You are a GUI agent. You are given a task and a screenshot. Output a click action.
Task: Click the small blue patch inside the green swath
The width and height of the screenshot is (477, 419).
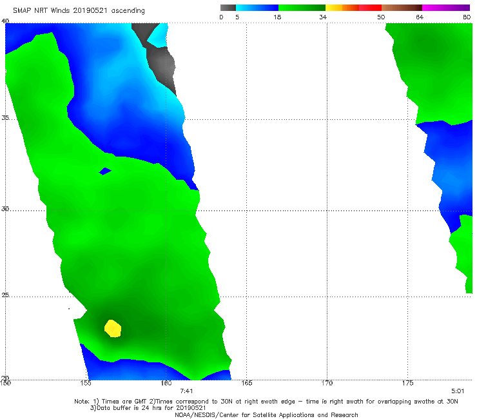coord(105,171)
